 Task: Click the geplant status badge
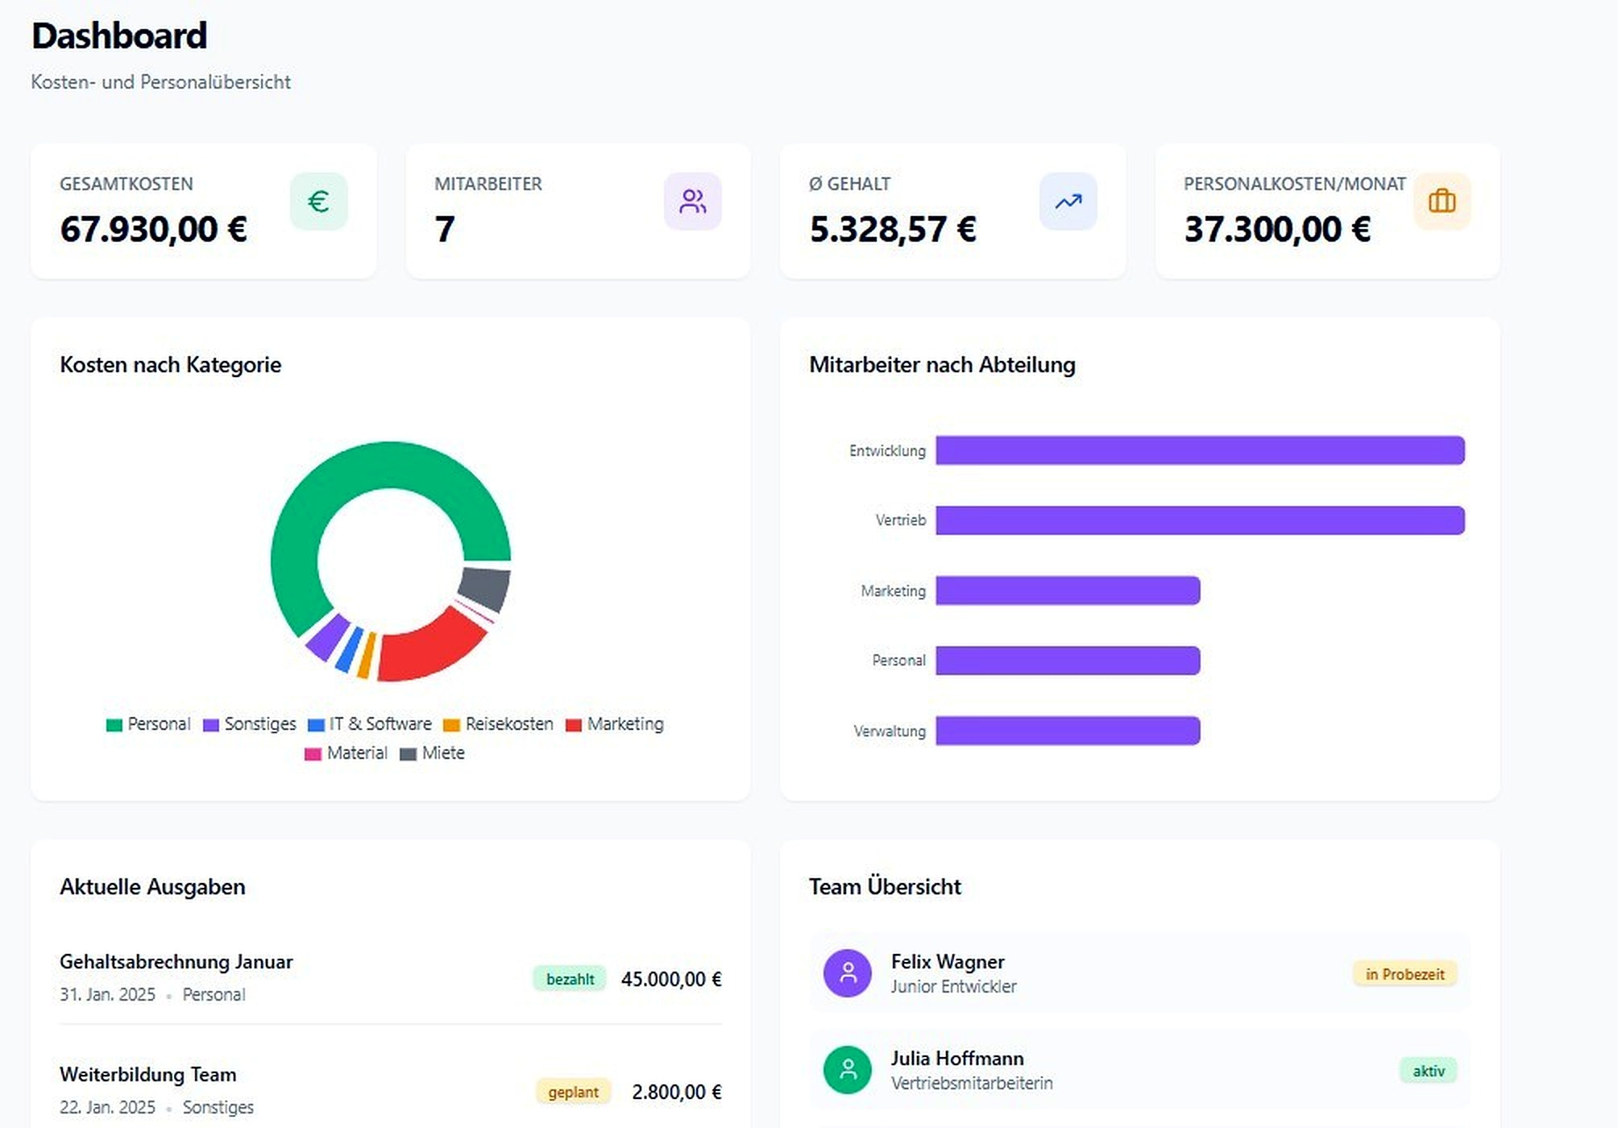point(573,1093)
